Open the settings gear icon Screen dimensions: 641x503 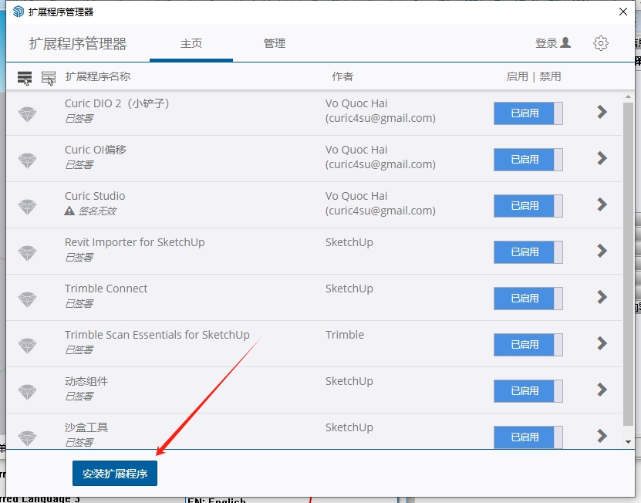(601, 43)
